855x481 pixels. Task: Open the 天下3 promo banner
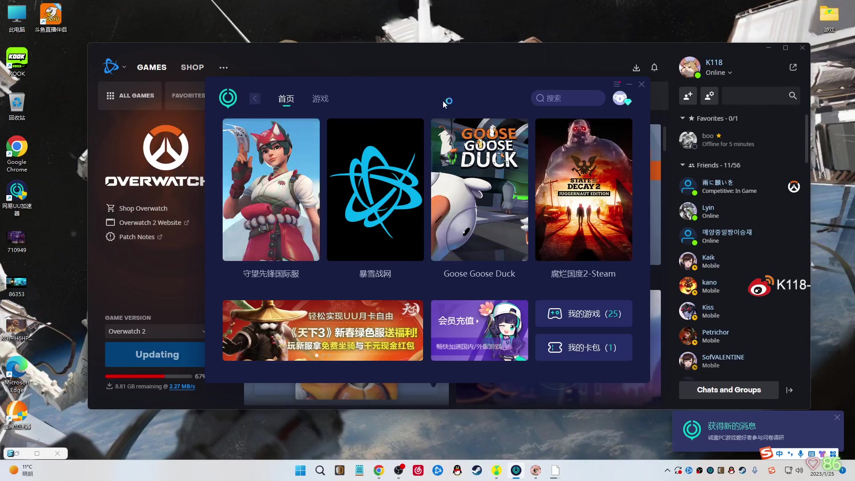pos(323,330)
